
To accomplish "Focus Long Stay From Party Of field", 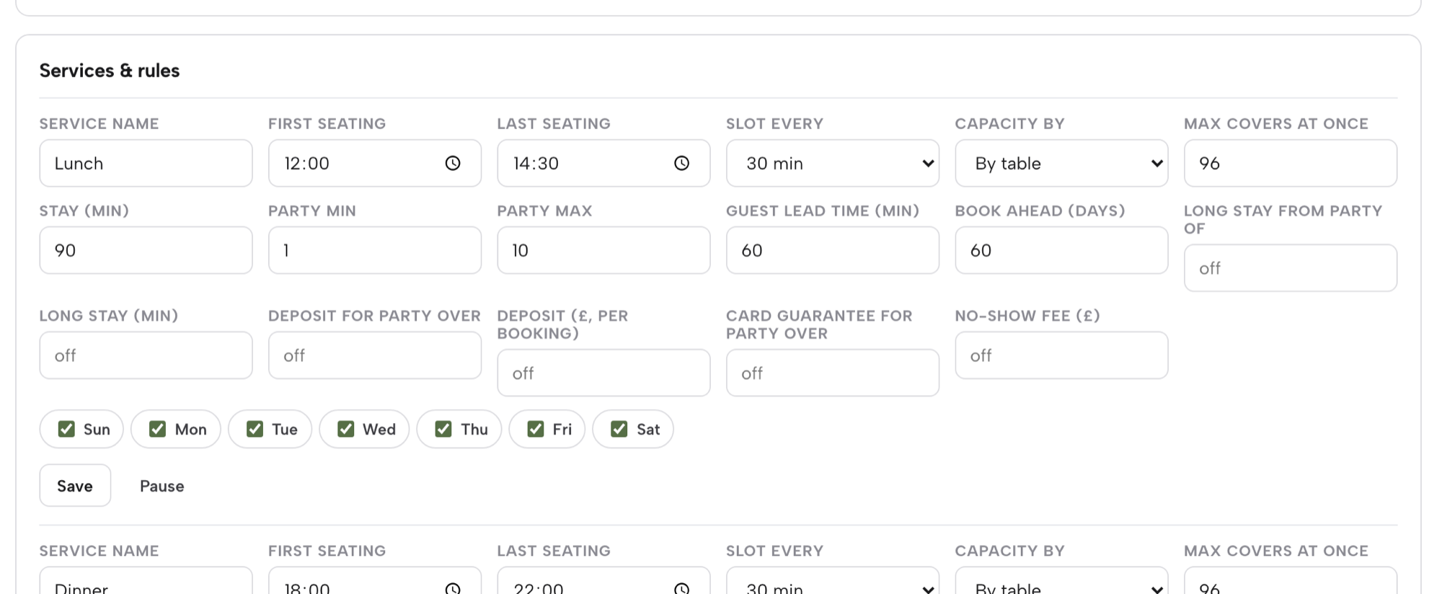I will [1290, 267].
